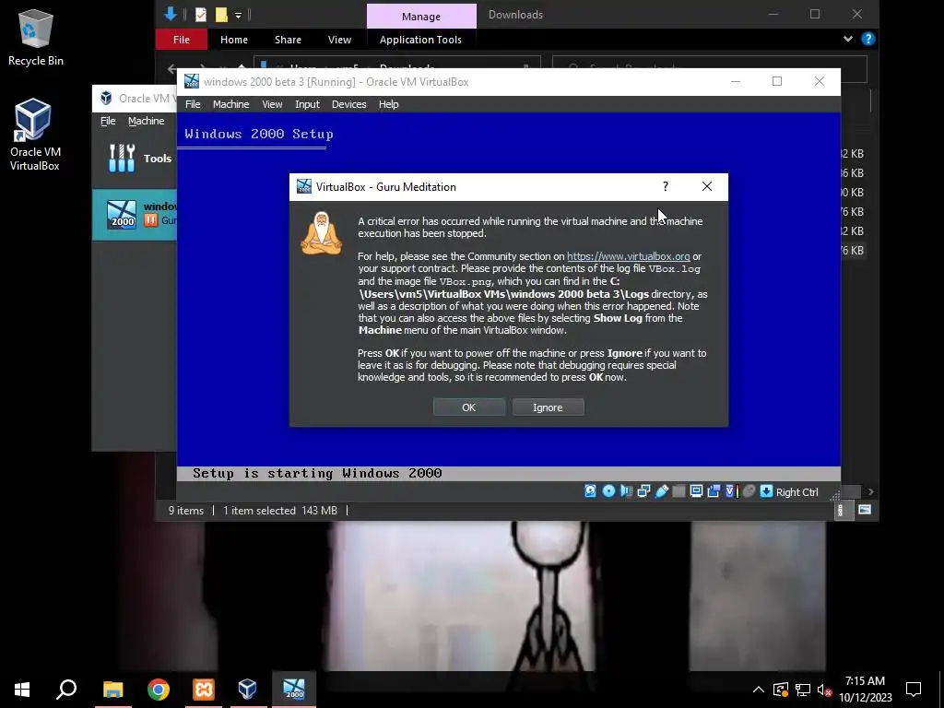944x708 pixels.
Task: Click the network tray icon
Action: point(803,690)
